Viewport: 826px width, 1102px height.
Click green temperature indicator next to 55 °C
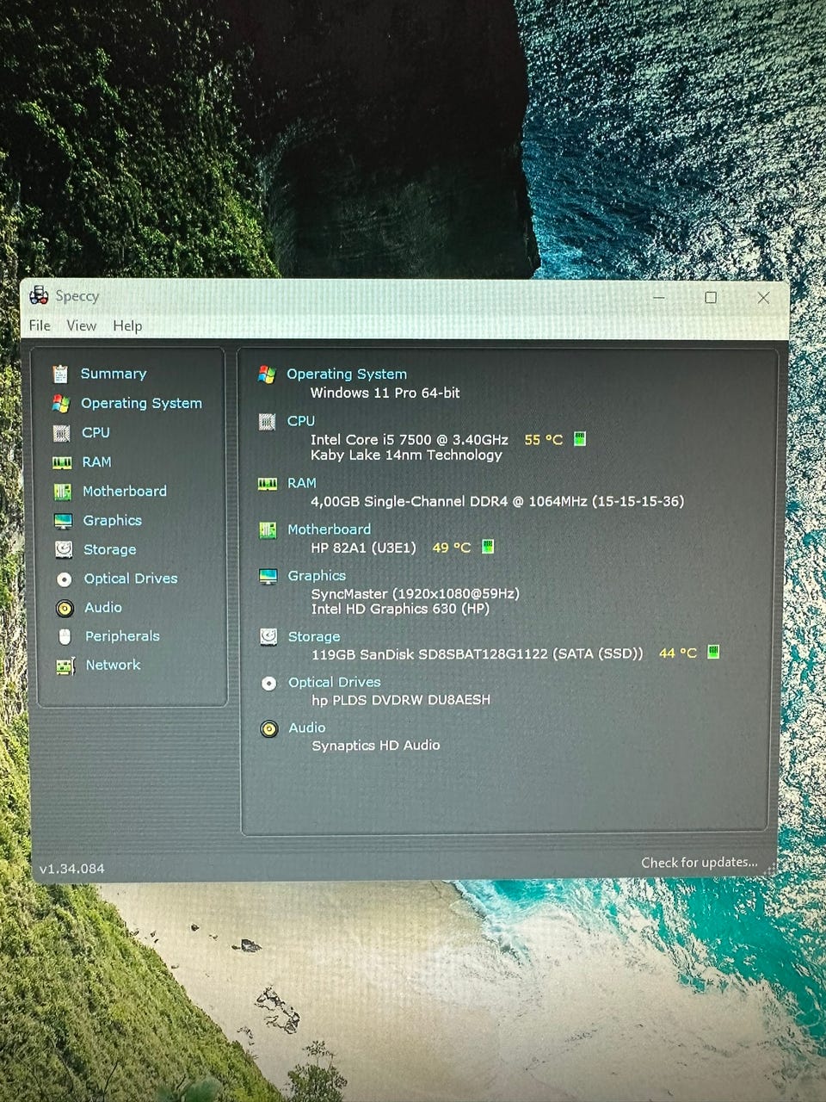(580, 439)
